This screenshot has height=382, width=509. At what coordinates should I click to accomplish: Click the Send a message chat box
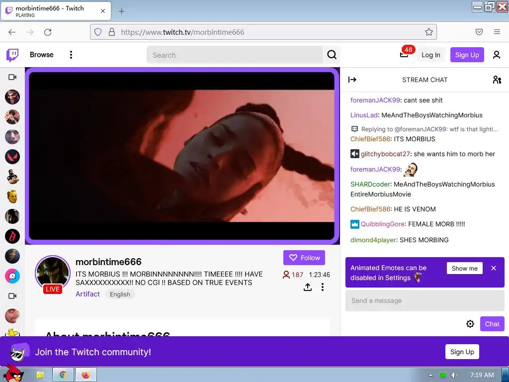tap(425, 301)
